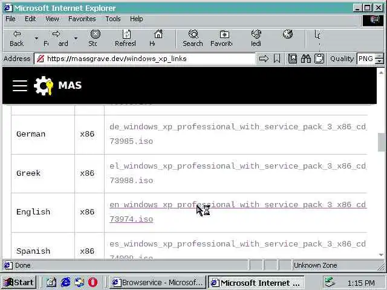Click the notepad quick launch icon
The width and height of the screenshot is (387, 290).
point(51,282)
